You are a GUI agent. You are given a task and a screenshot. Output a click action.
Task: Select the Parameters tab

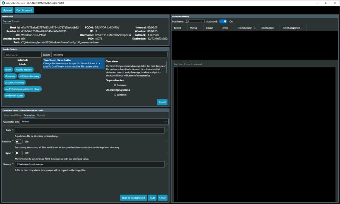(29, 115)
